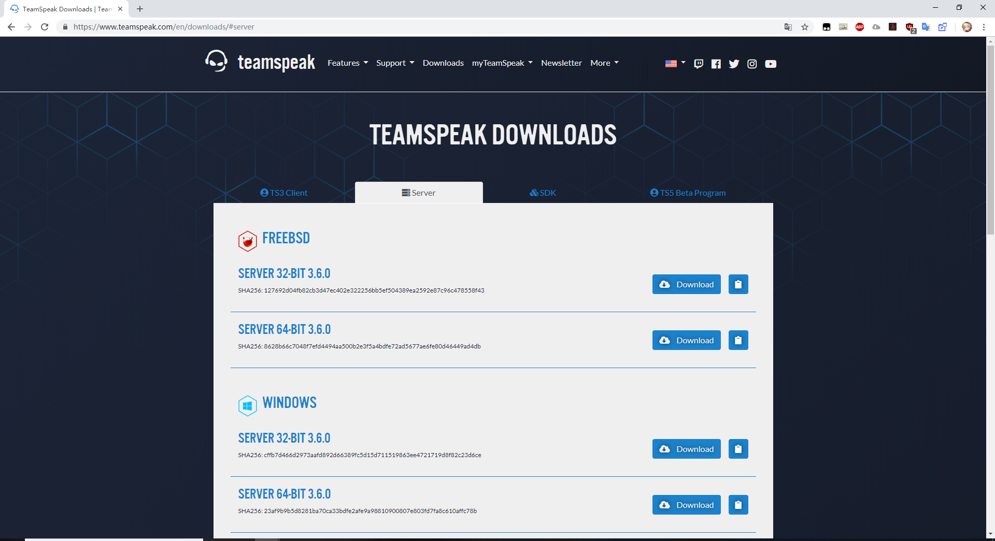This screenshot has height=541, width=995.
Task: Click the TeamSpeak headset logo
Action: 216,61
